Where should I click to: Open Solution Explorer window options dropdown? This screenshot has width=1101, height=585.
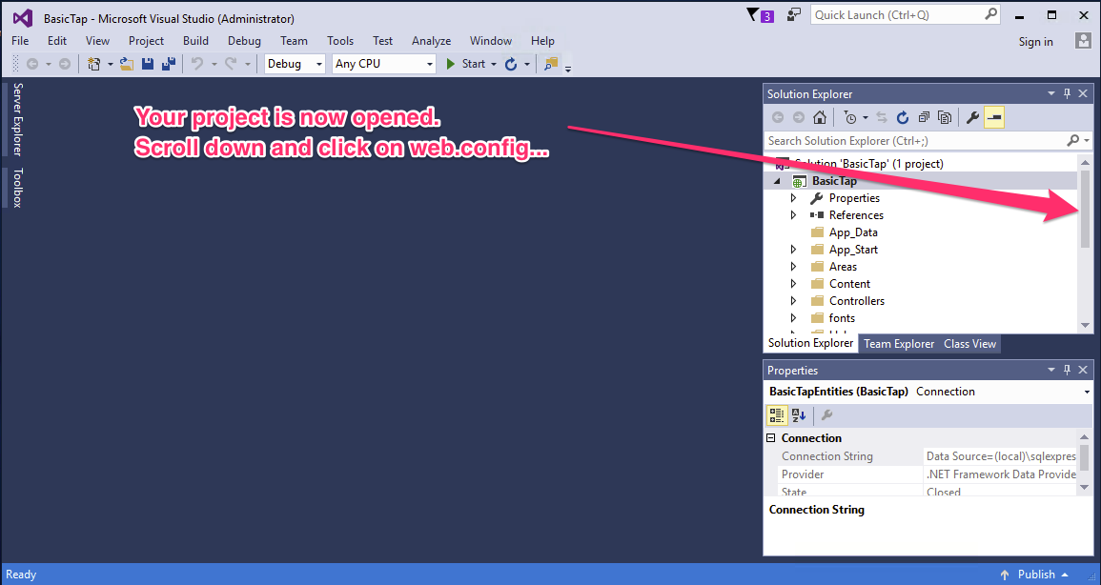pos(1051,93)
